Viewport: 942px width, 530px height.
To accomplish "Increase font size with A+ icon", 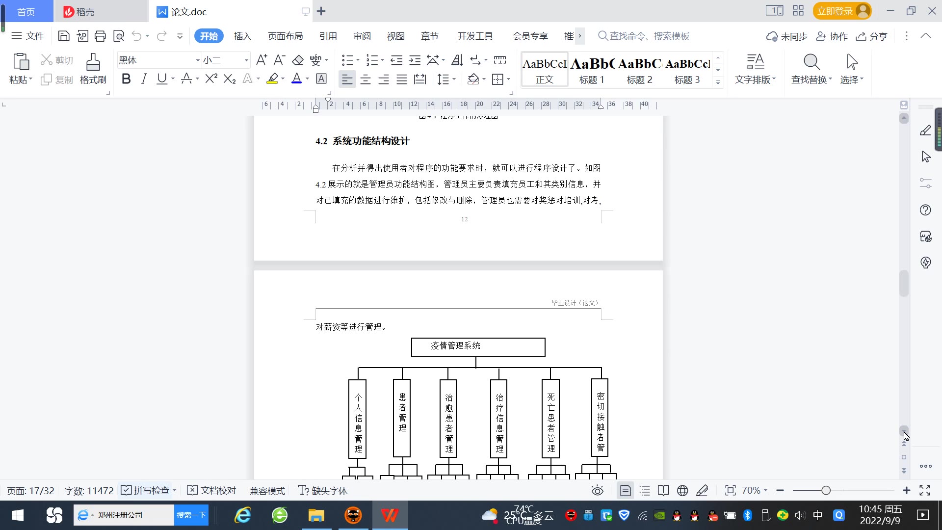I will click(262, 60).
